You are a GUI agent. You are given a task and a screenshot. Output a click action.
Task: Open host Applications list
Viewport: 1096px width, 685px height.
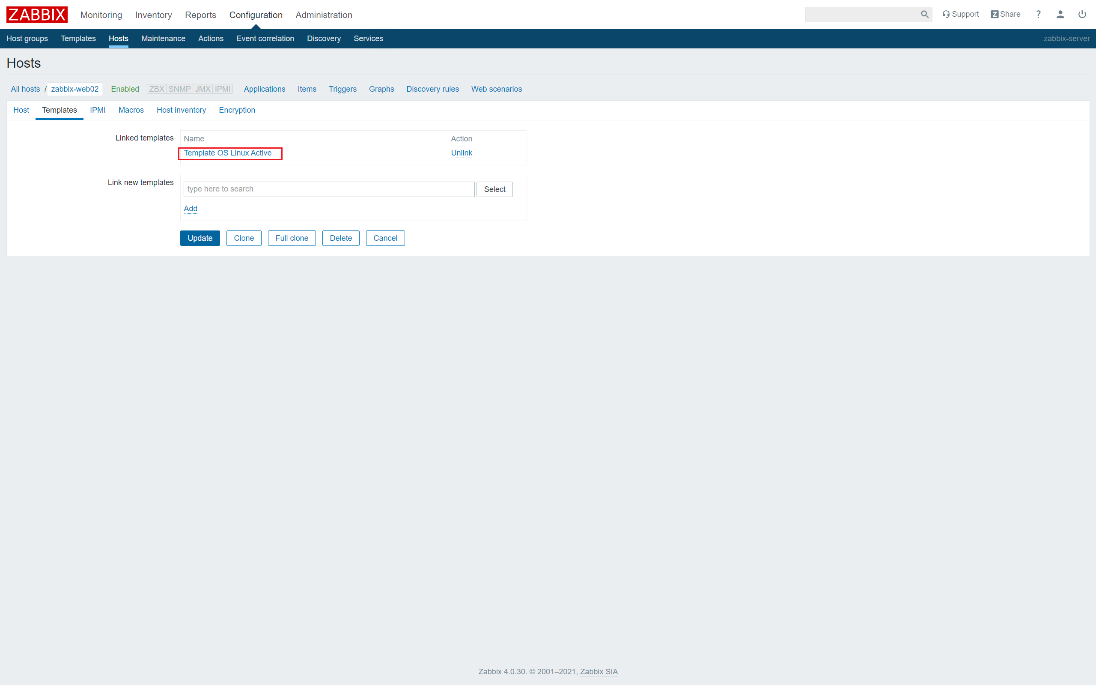(x=265, y=89)
